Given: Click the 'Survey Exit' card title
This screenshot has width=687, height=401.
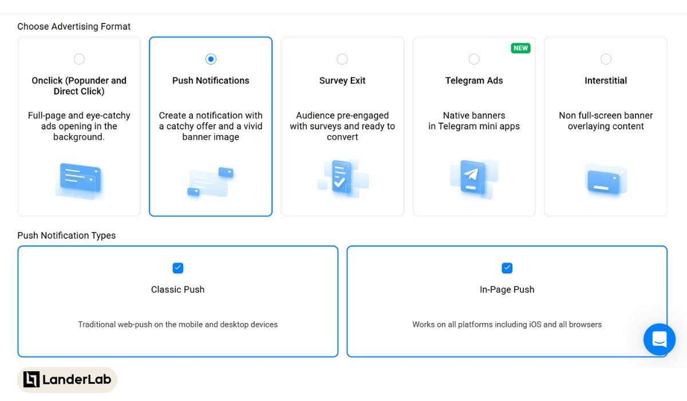Looking at the screenshot, I should click(x=342, y=81).
